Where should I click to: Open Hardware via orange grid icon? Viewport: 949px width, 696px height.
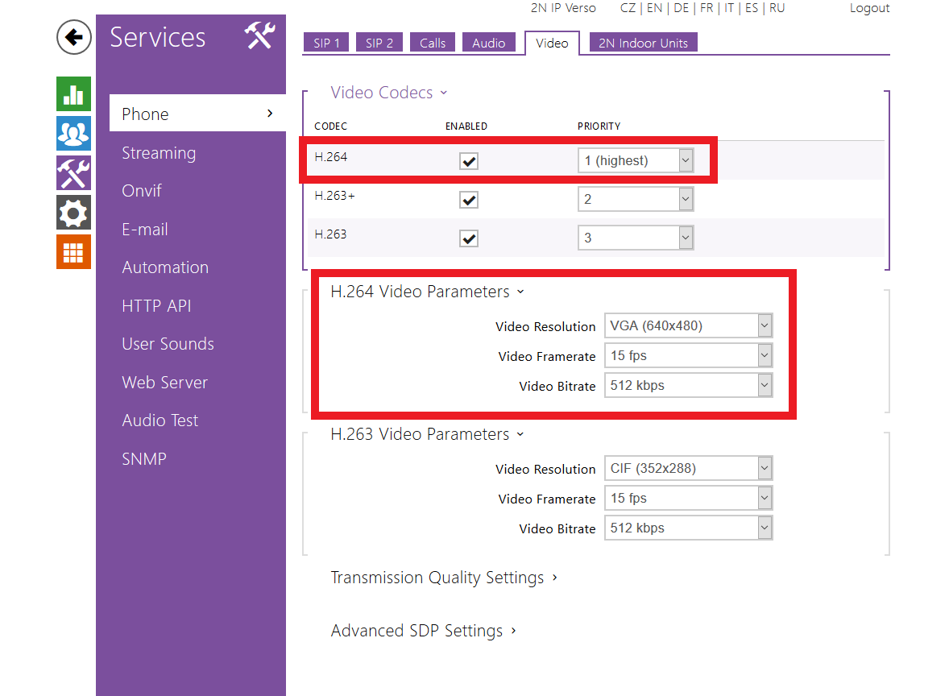click(x=73, y=251)
